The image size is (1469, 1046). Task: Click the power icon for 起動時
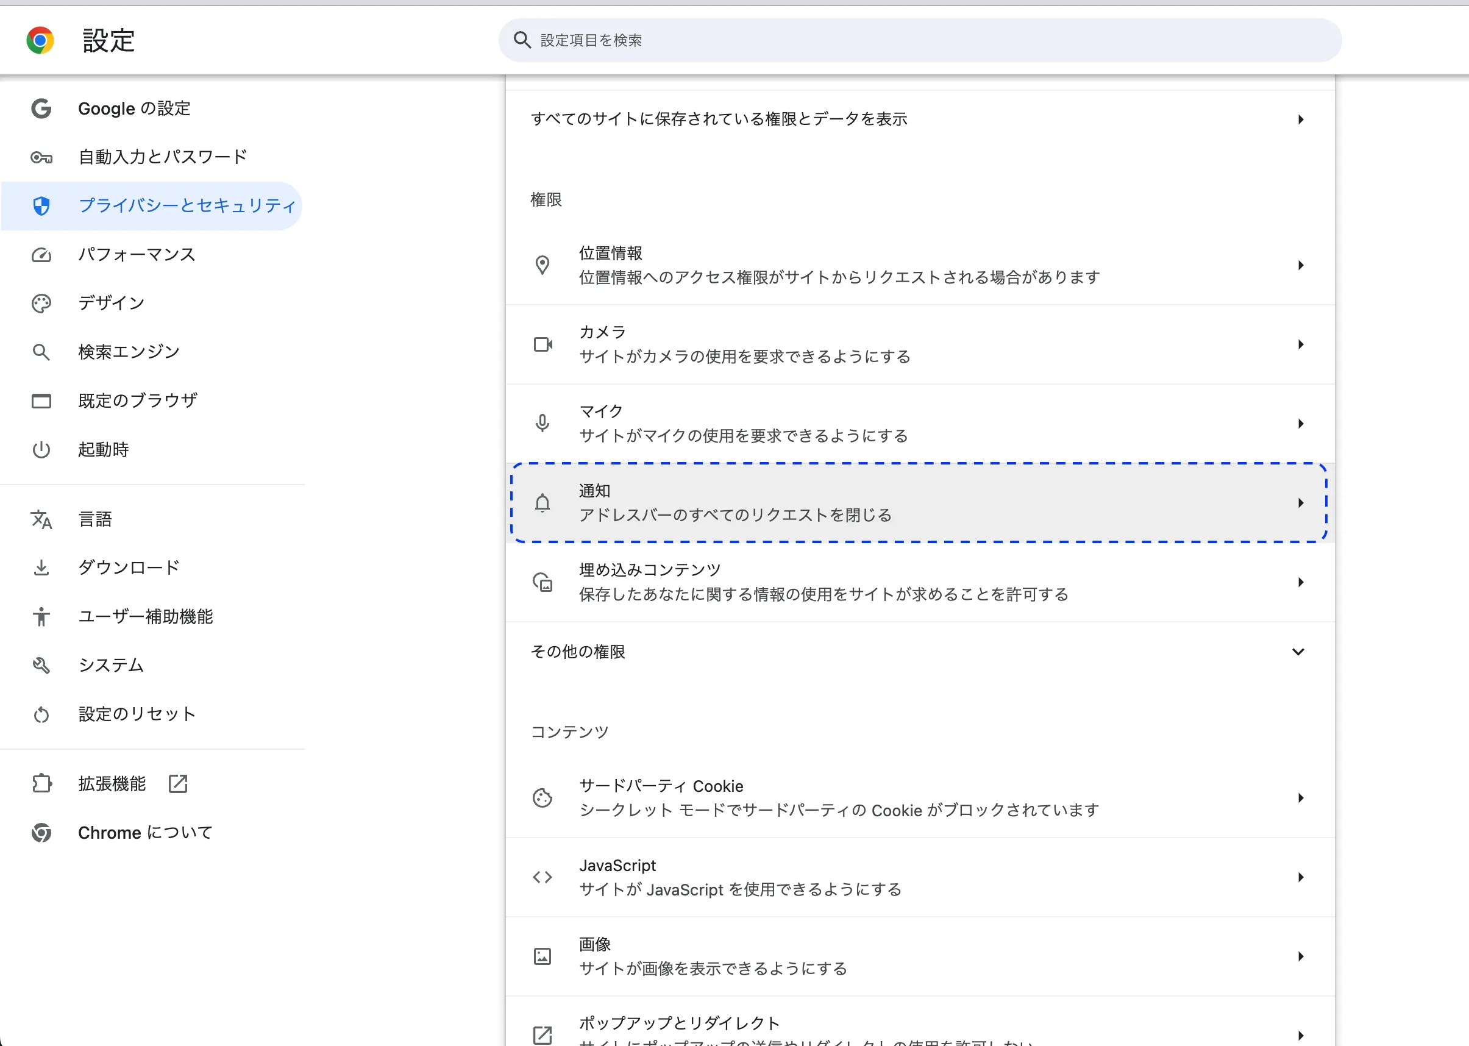pos(41,450)
